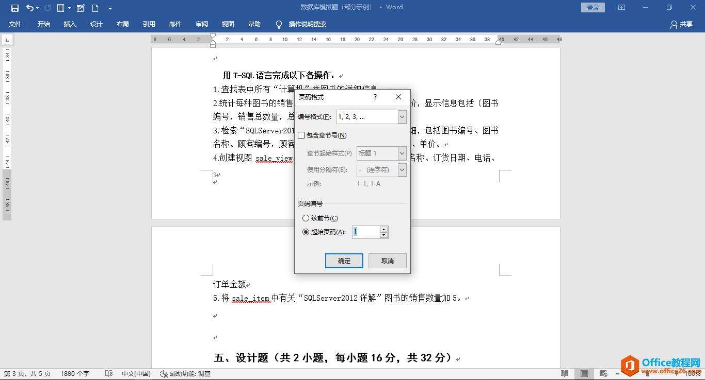Image resolution: width=705 pixels, height=380 pixels.
Task: Focus the 操作说明搜索 search box
Action: pyautogui.click(x=308, y=24)
